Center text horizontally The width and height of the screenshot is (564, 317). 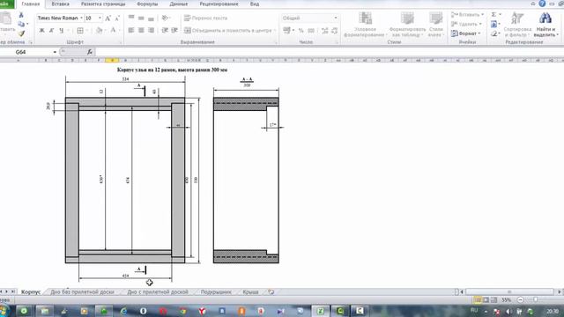[x=141, y=31]
